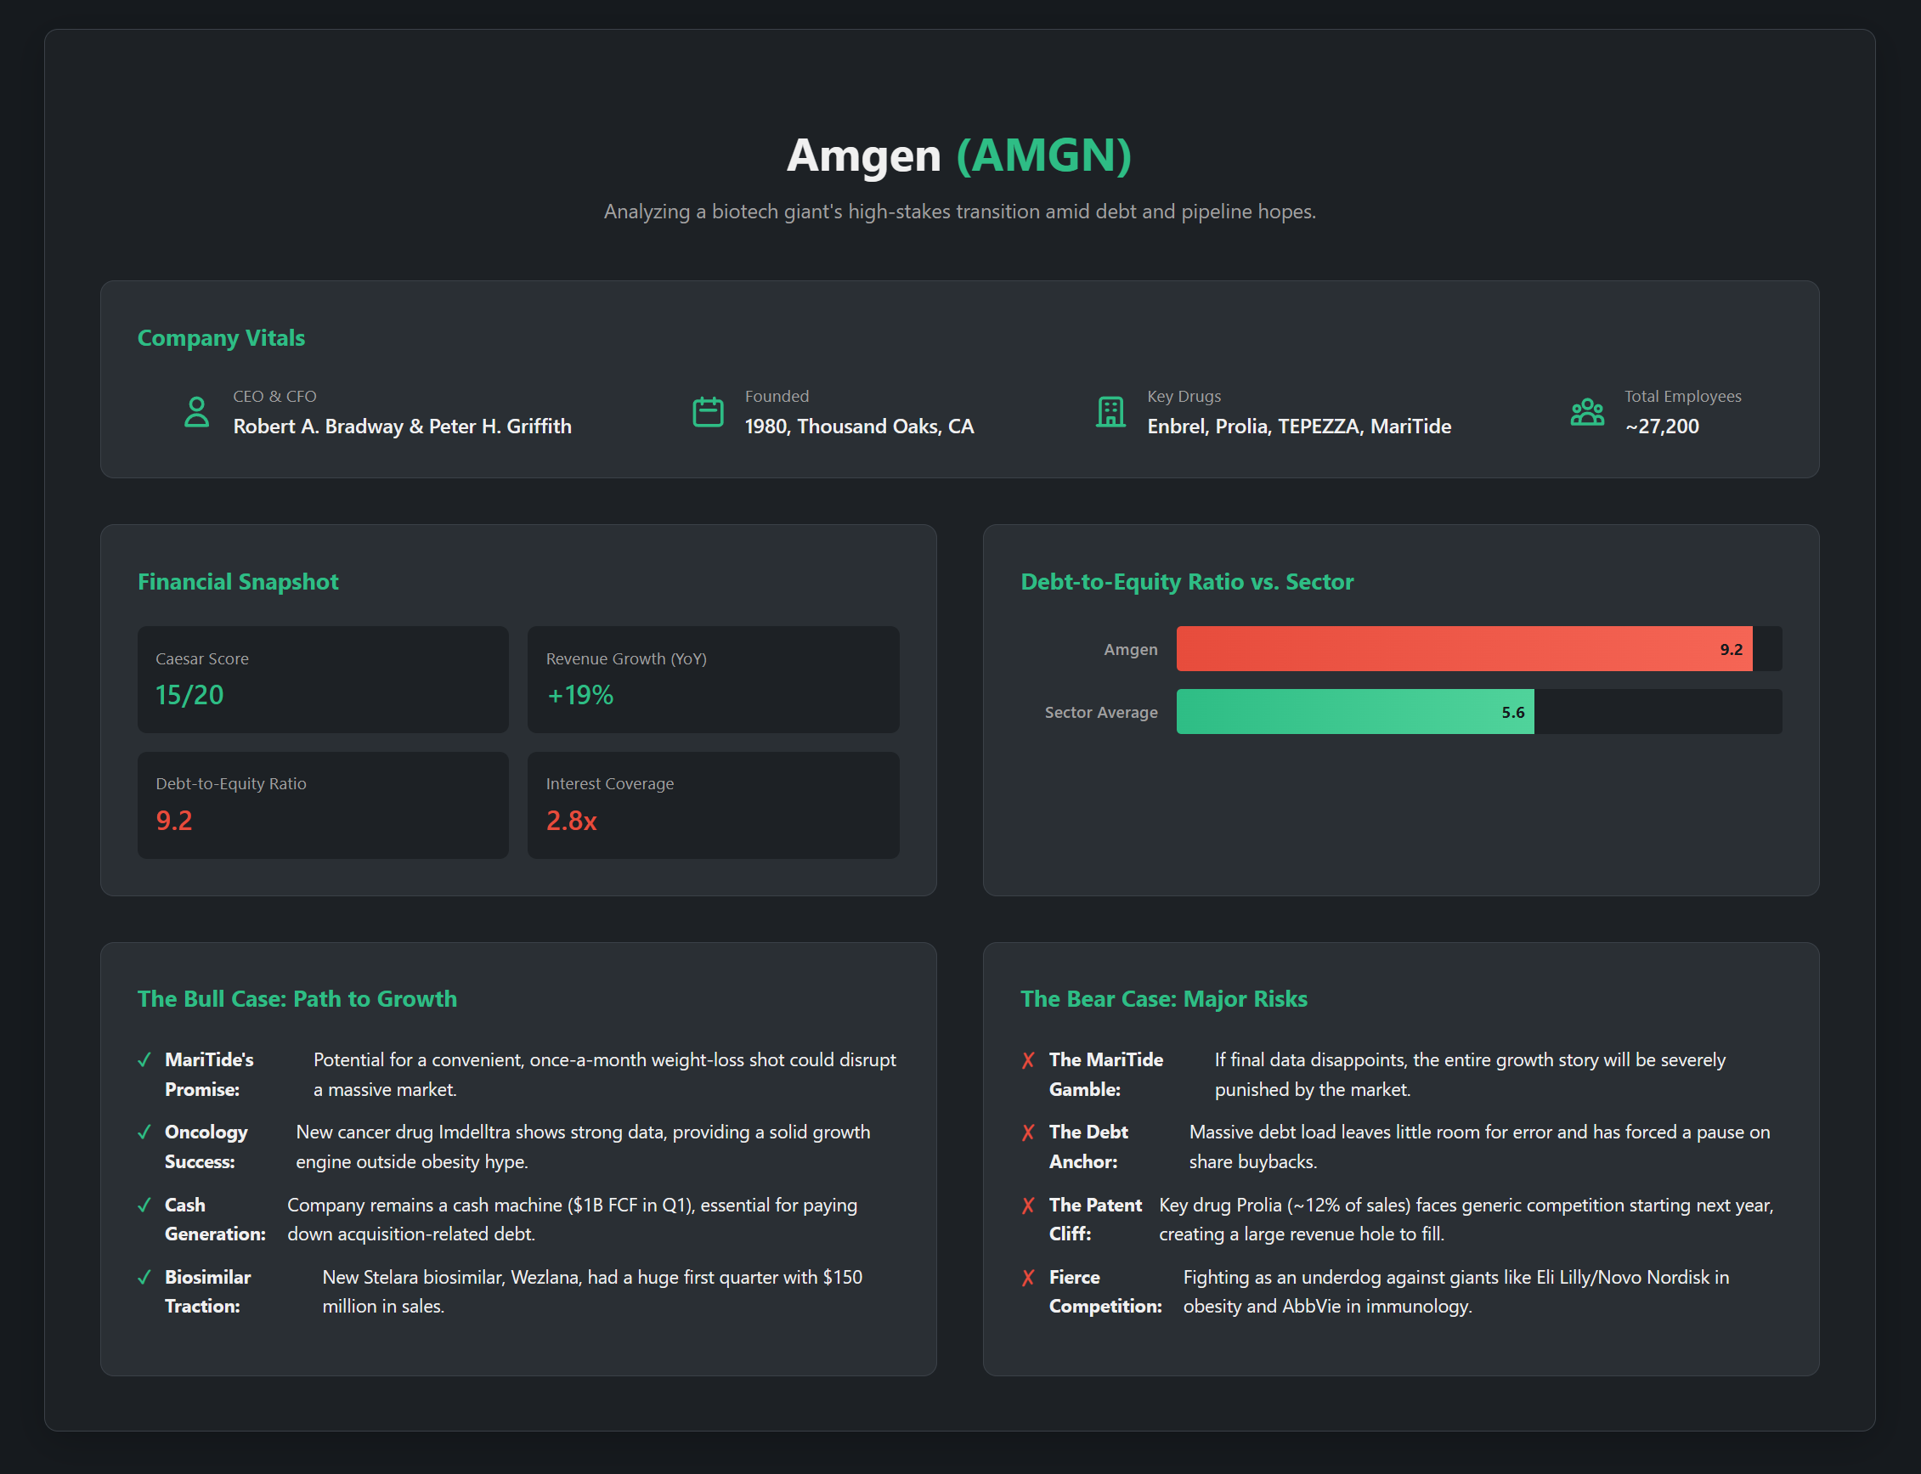Click the 5.6 label on sector bar
The width and height of the screenshot is (1921, 1474).
(1513, 713)
